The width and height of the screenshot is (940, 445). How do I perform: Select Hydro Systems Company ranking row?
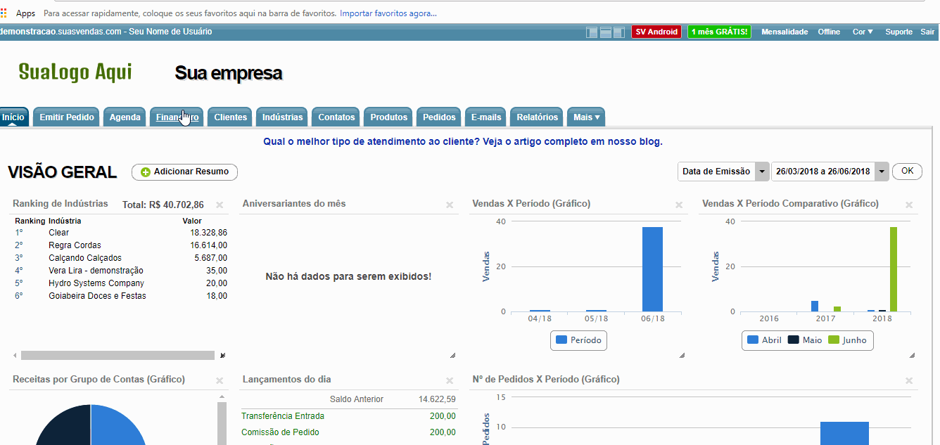[120, 283]
